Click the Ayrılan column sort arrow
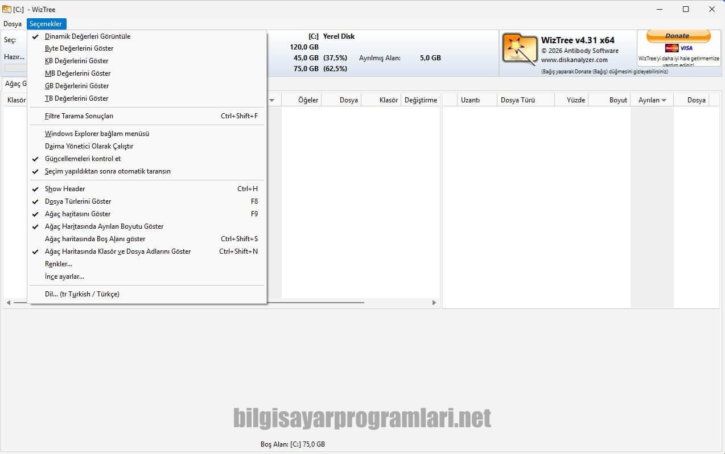The height and width of the screenshot is (454, 725). click(x=664, y=100)
